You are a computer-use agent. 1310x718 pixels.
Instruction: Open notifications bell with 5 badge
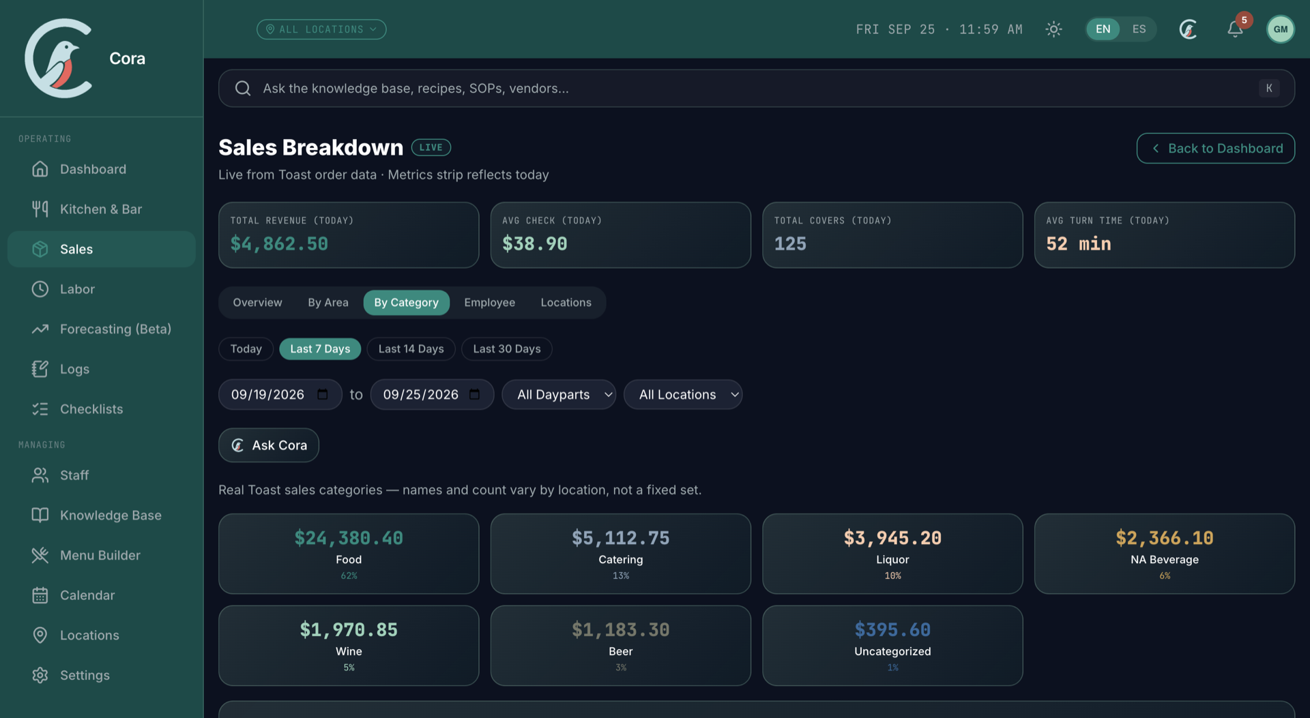[1235, 29]
